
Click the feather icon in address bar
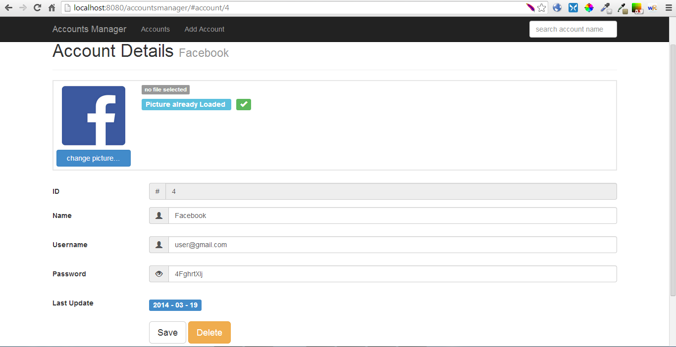tap(530, 7)
